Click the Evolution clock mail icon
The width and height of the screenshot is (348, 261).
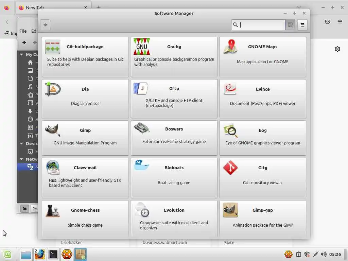coord(142,209)
